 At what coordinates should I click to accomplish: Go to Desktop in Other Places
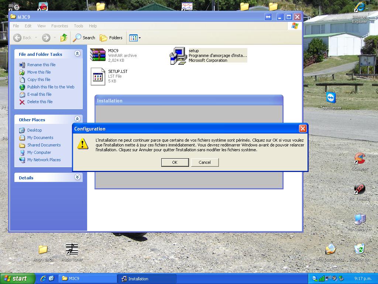(x=34, y=130)
